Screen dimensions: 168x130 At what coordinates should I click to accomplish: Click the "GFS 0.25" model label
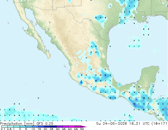(45, 124)
